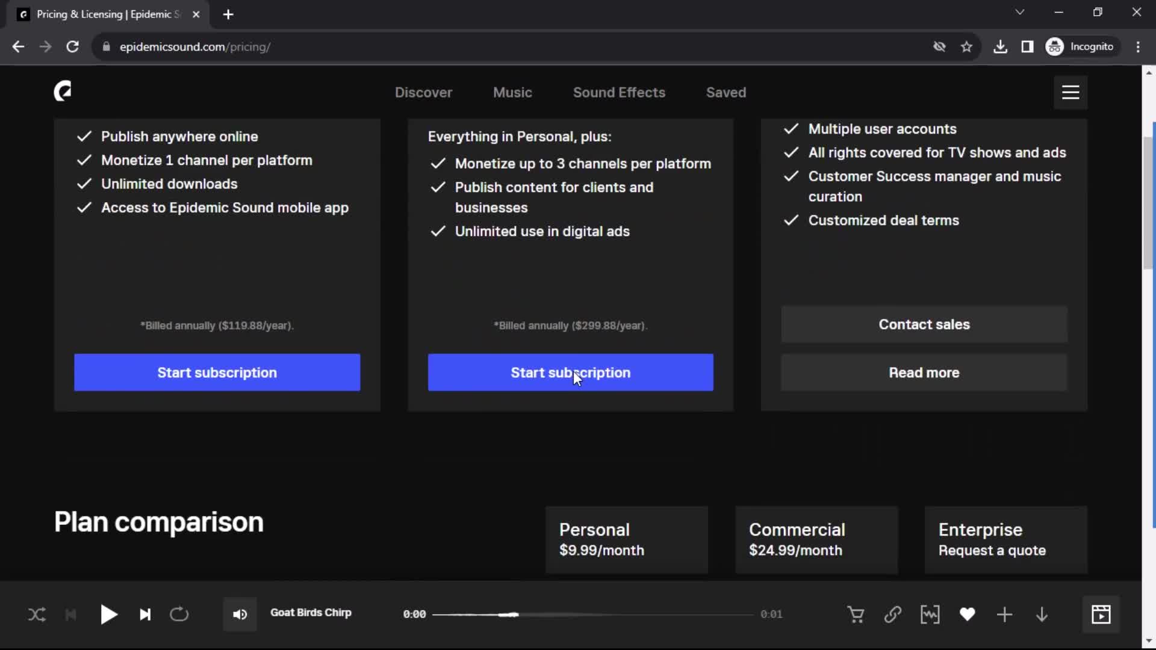
Task: Contact sales for Enterprise plan
Action: [x=924, y=324]
